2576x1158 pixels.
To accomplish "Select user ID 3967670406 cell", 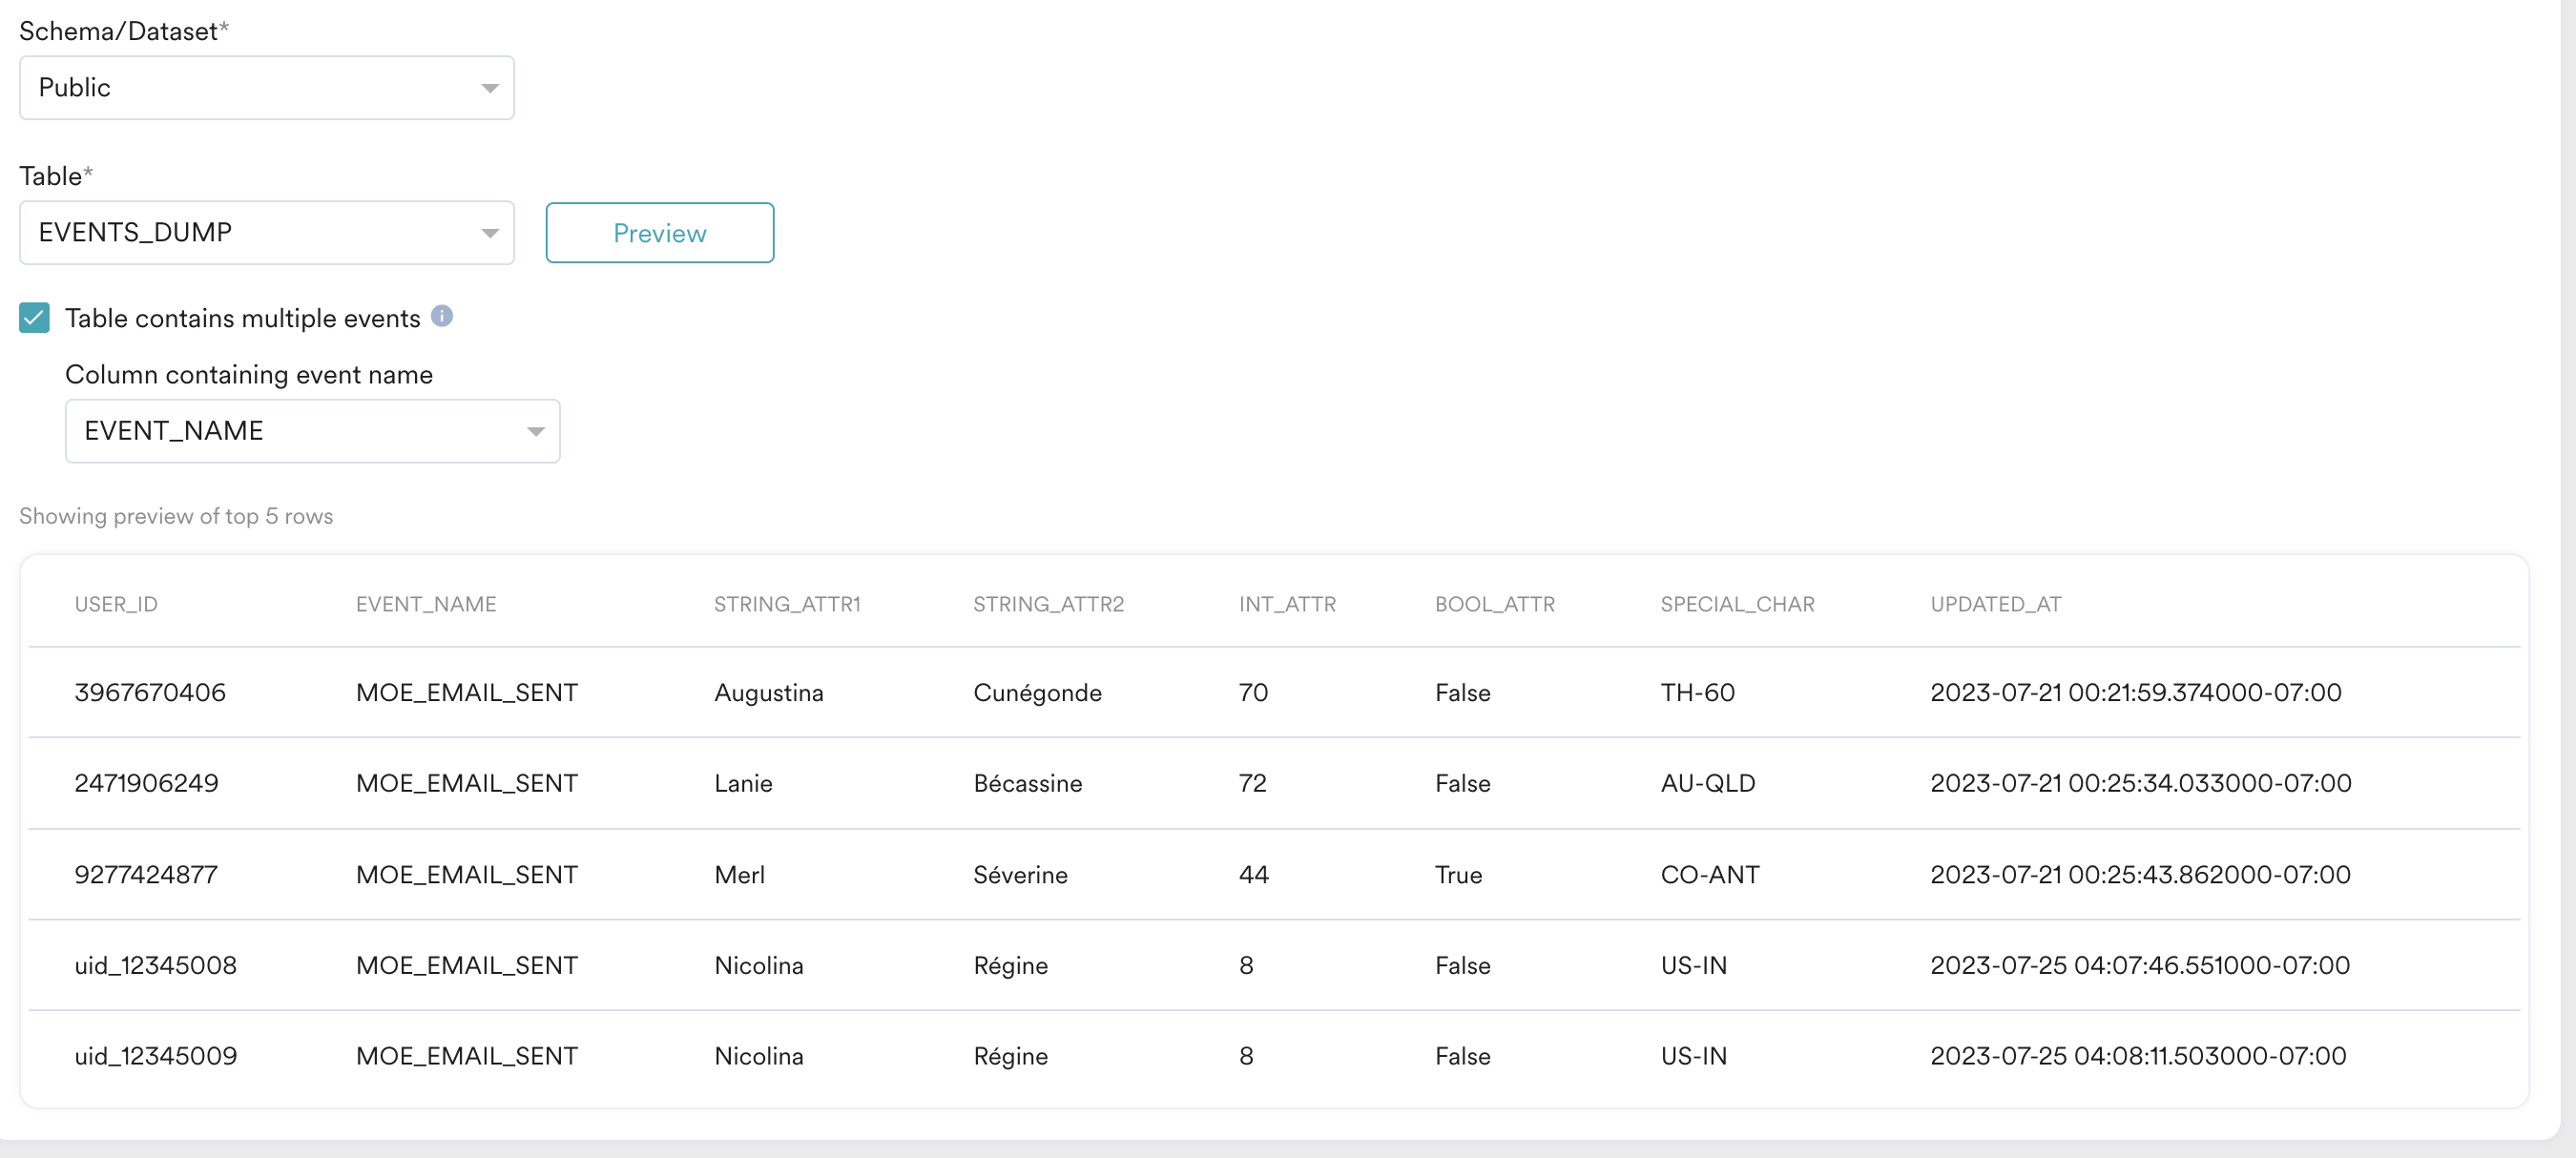I will pyautogui.click(x=150, y=692).
